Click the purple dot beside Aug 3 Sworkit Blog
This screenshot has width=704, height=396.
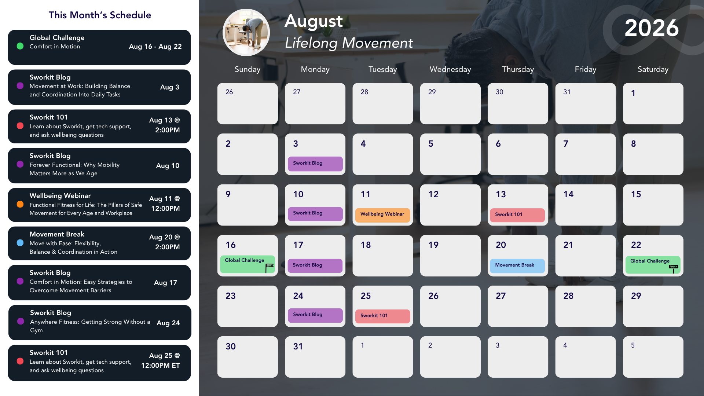20,86
